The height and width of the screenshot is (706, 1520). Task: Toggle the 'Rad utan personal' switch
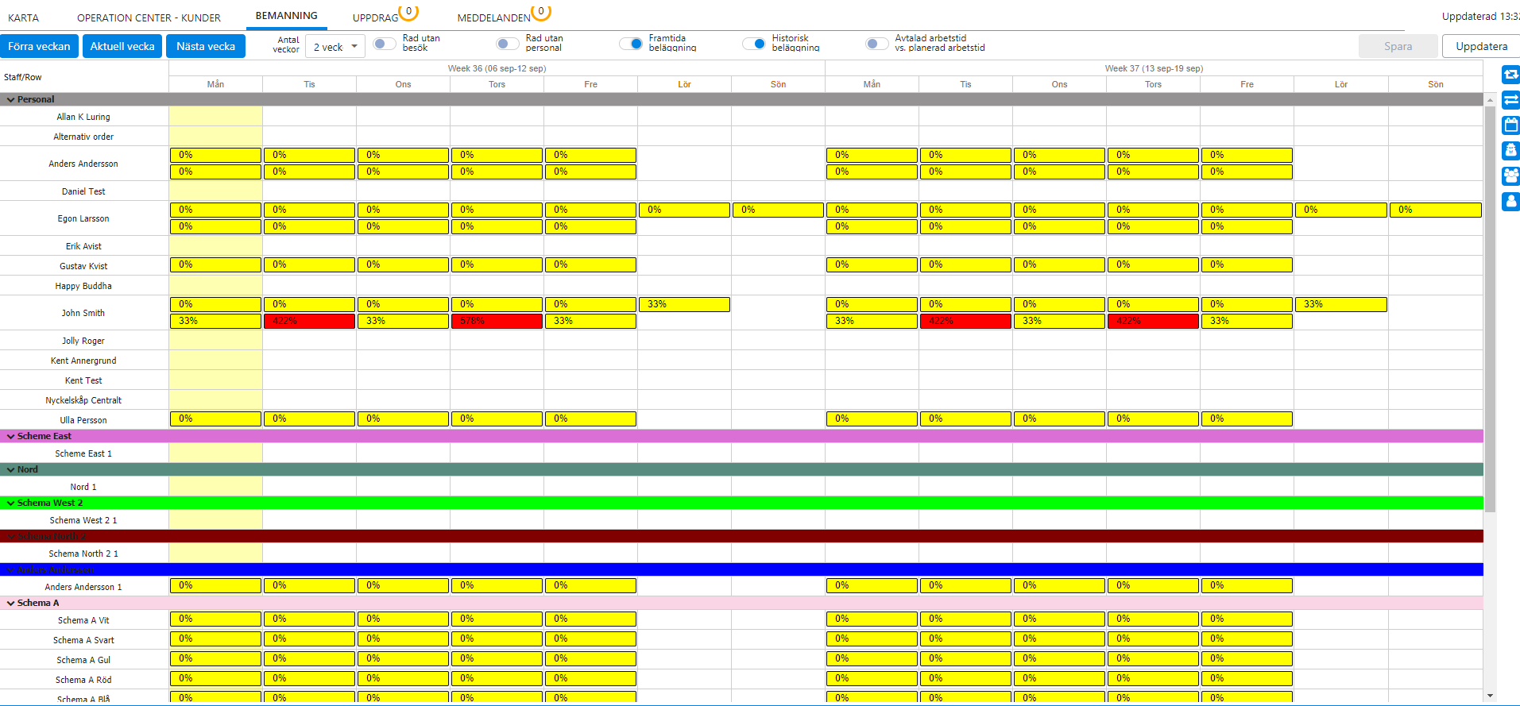tap(508, 44)
